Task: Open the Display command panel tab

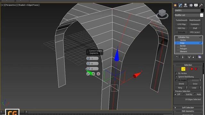Action: pos(196,5)
